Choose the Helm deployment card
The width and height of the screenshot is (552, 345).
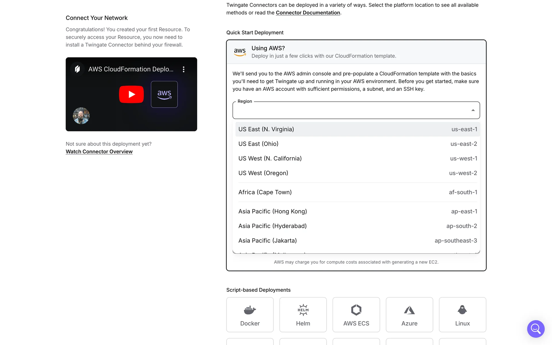(303, 315)
